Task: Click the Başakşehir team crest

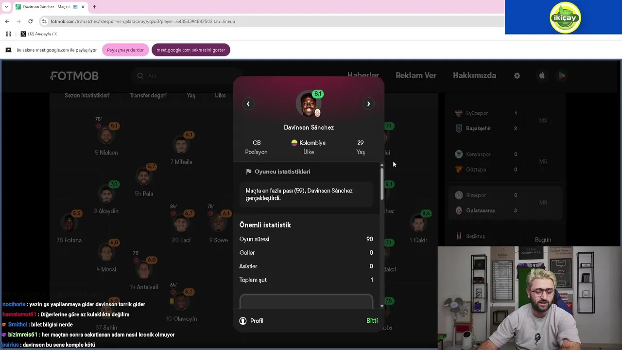Action: [x=458, y=128]
